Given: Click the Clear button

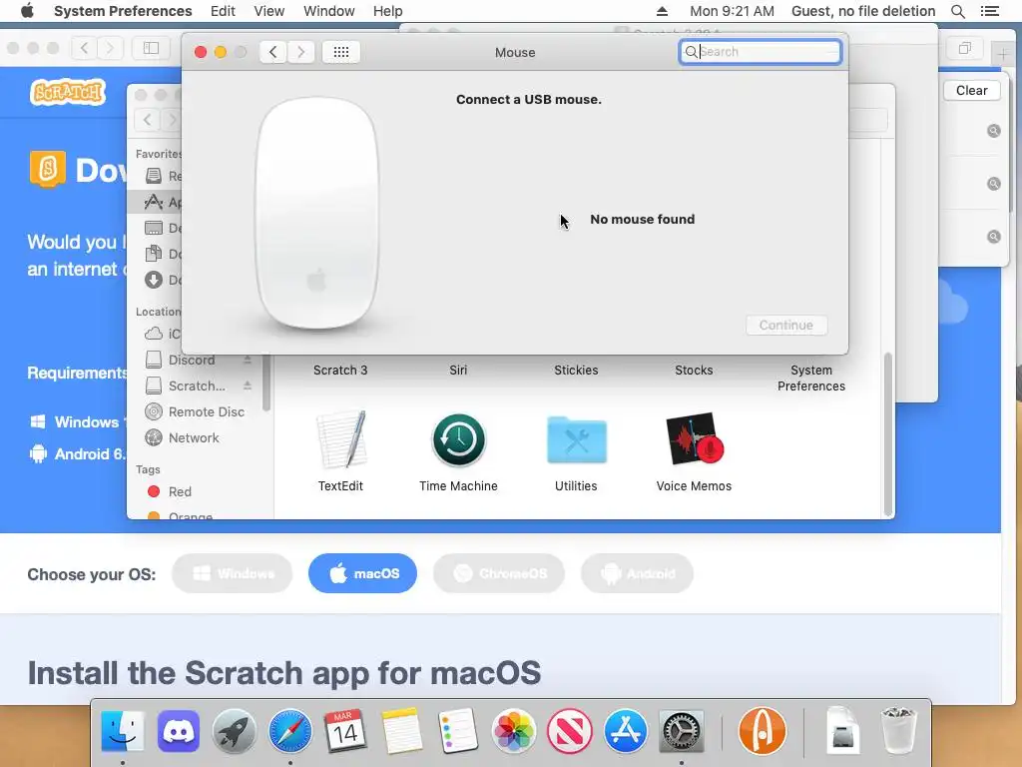Looking at the screenshot, I should click(x=971, y=91).
